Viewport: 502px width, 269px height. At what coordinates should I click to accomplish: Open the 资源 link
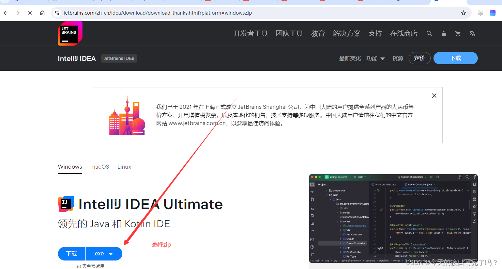coord(398,58)
